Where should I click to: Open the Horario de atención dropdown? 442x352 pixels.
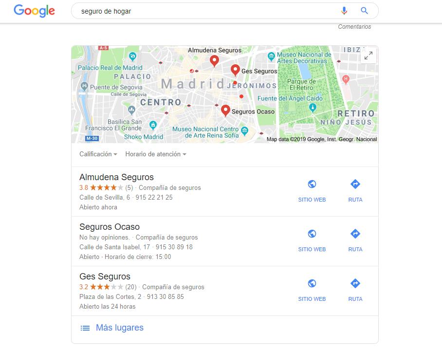pos(156,154)
